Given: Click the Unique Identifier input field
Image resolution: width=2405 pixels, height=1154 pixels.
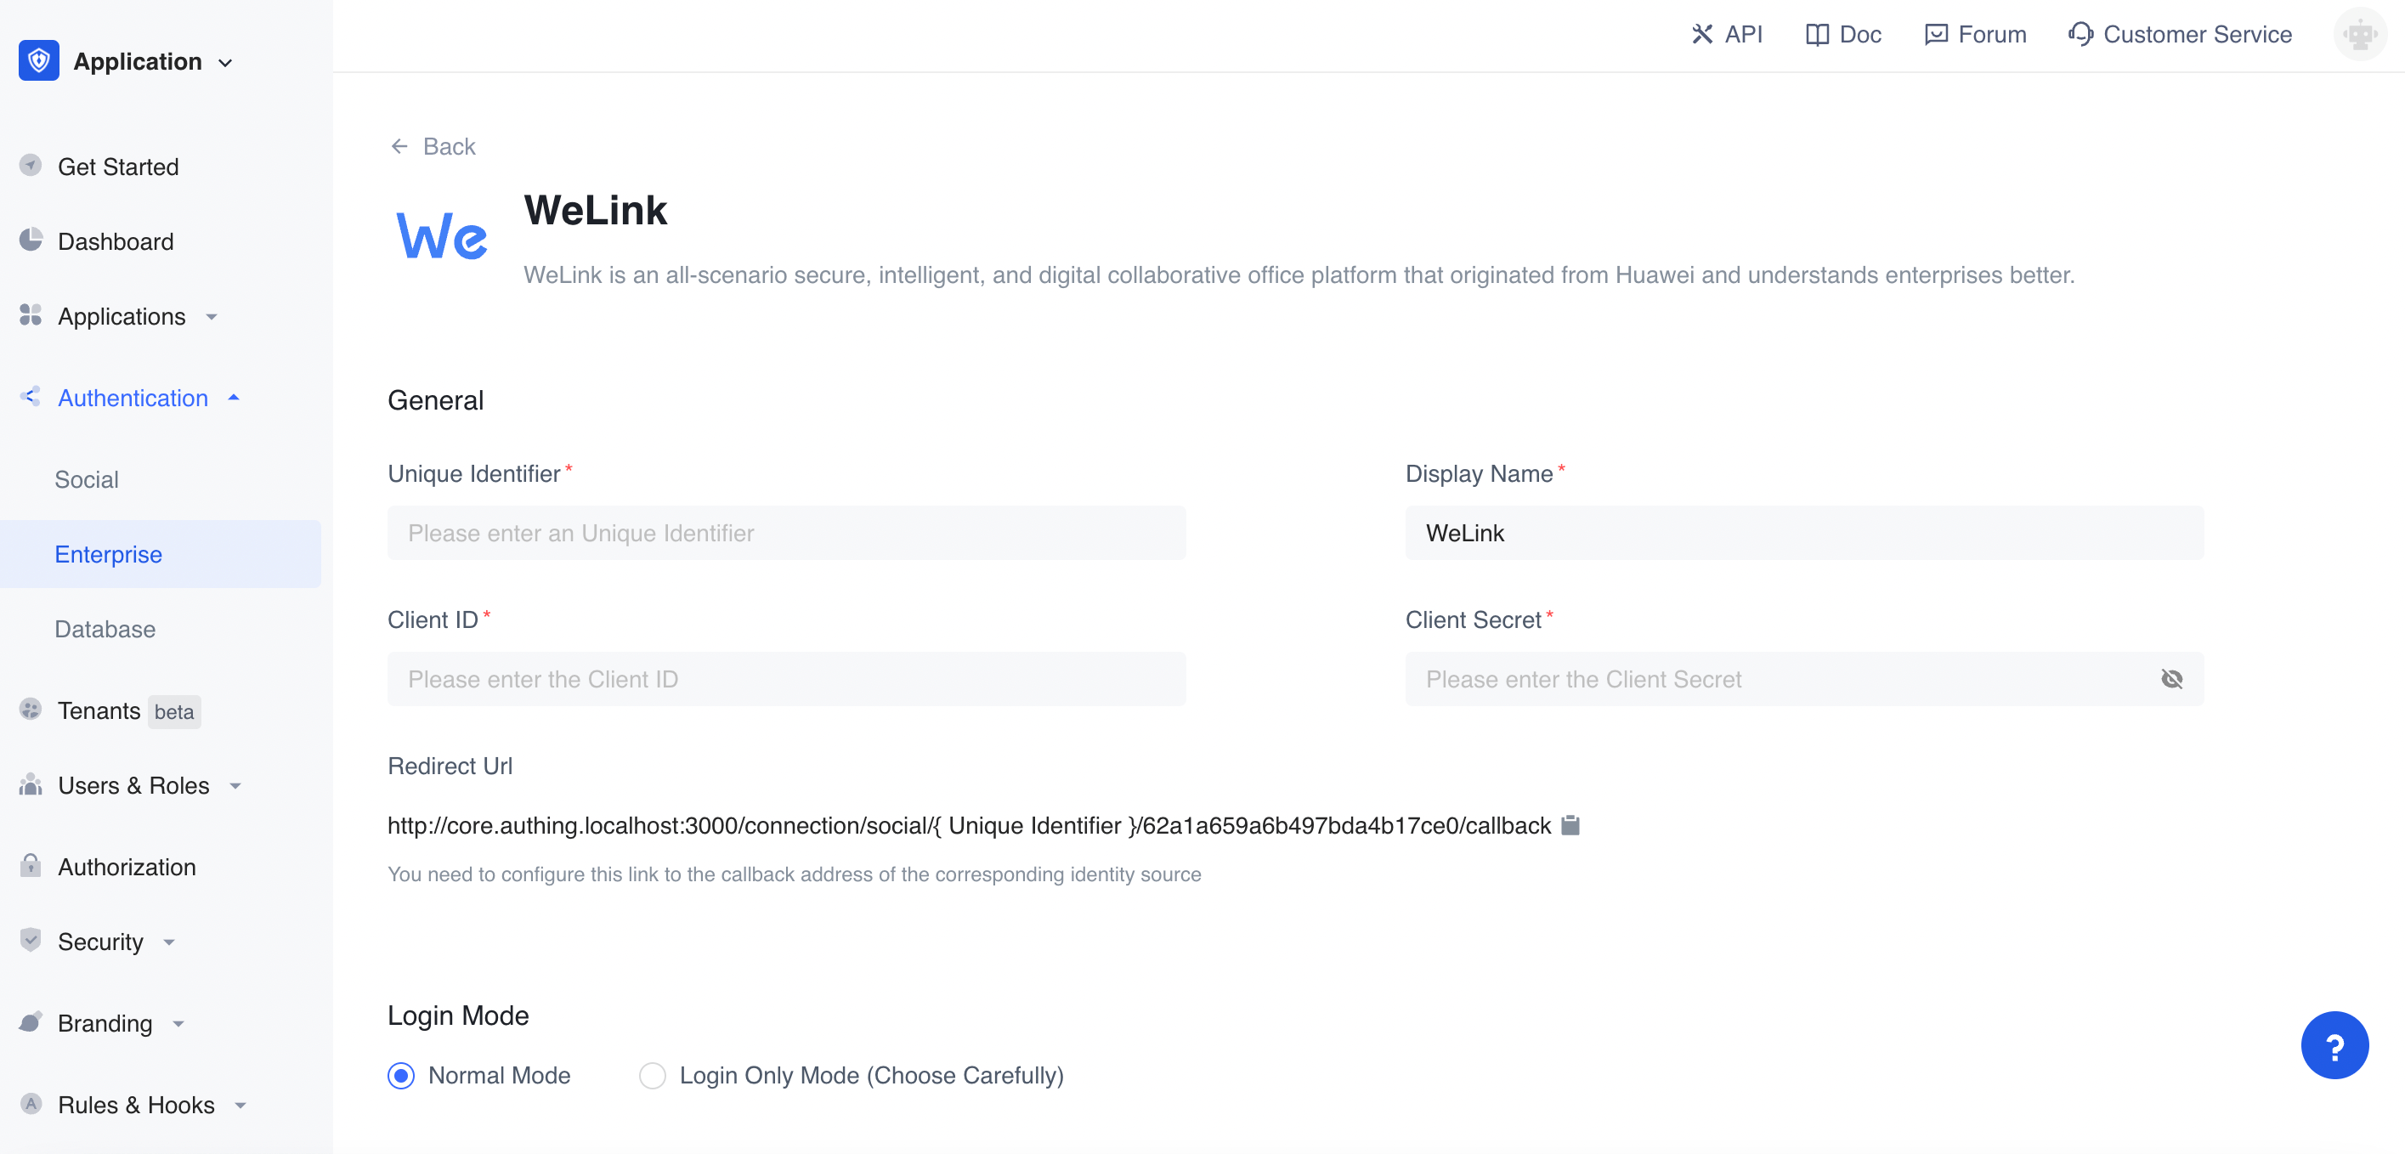Looking at the screenshot, I should tap(786, 533).
